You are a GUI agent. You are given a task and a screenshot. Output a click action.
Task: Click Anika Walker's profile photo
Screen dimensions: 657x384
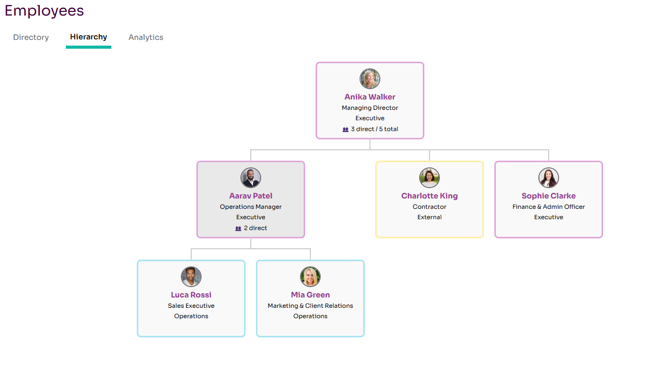coord(370,79)
